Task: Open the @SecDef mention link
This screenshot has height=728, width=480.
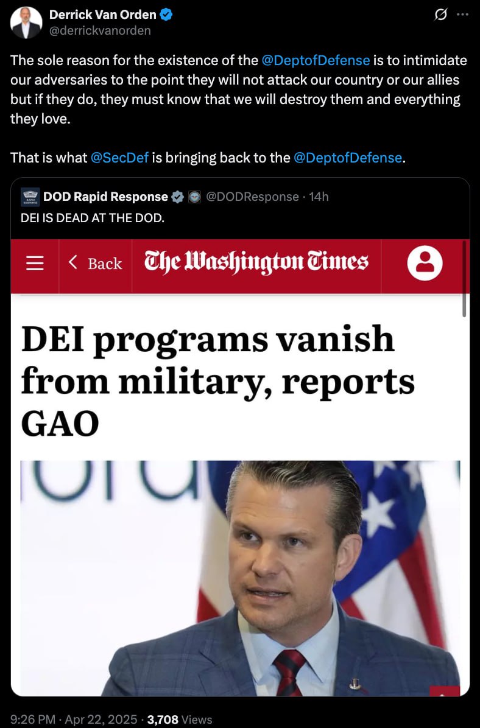Action: [x=119, y=158]
